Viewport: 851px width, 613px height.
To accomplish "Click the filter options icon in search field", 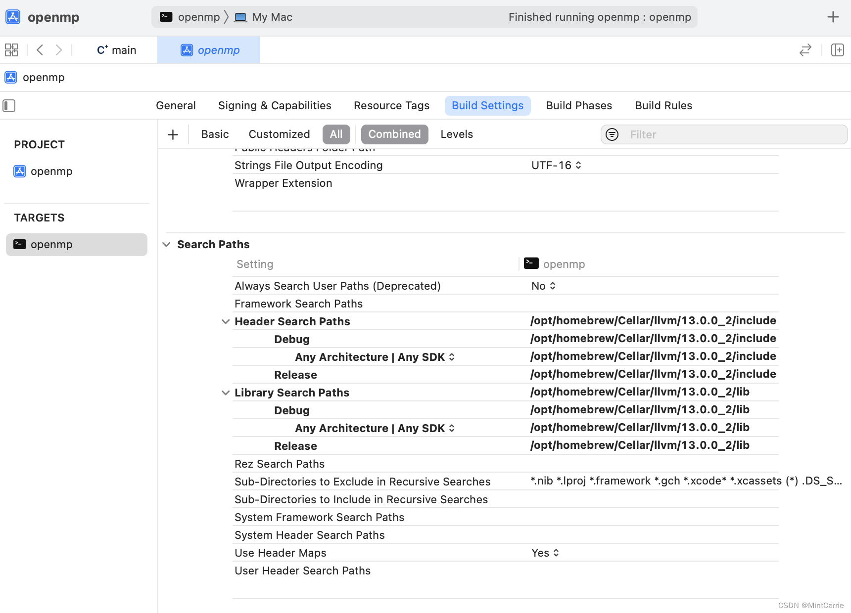I will click(x=612, y=134).
